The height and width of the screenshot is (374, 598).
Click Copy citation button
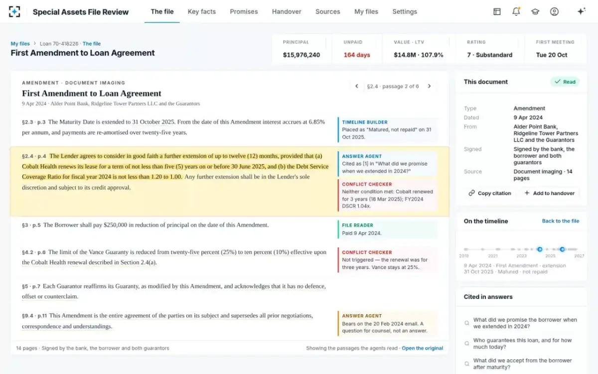pos(490,193)
